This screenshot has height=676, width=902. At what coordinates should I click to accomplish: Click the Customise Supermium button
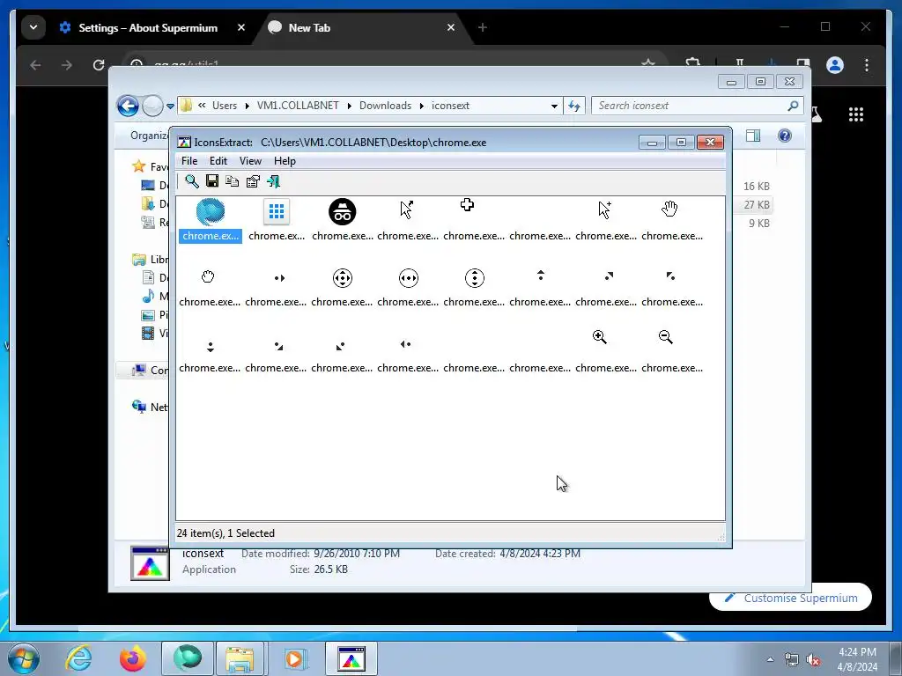point(790,598)
